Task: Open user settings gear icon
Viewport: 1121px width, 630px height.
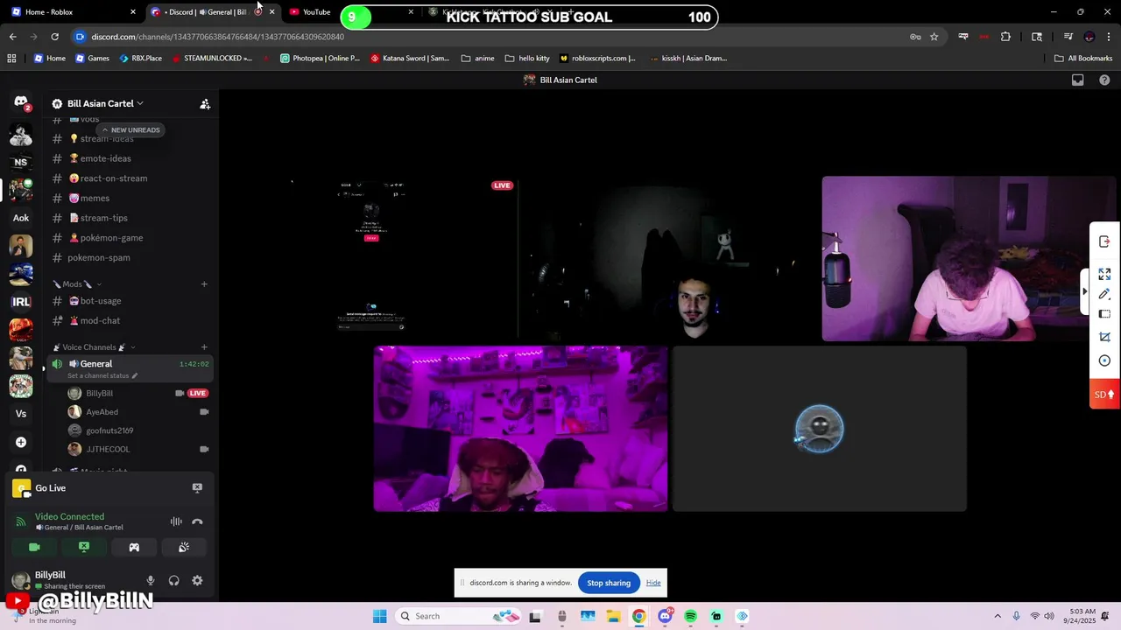Action: (197, 580)
